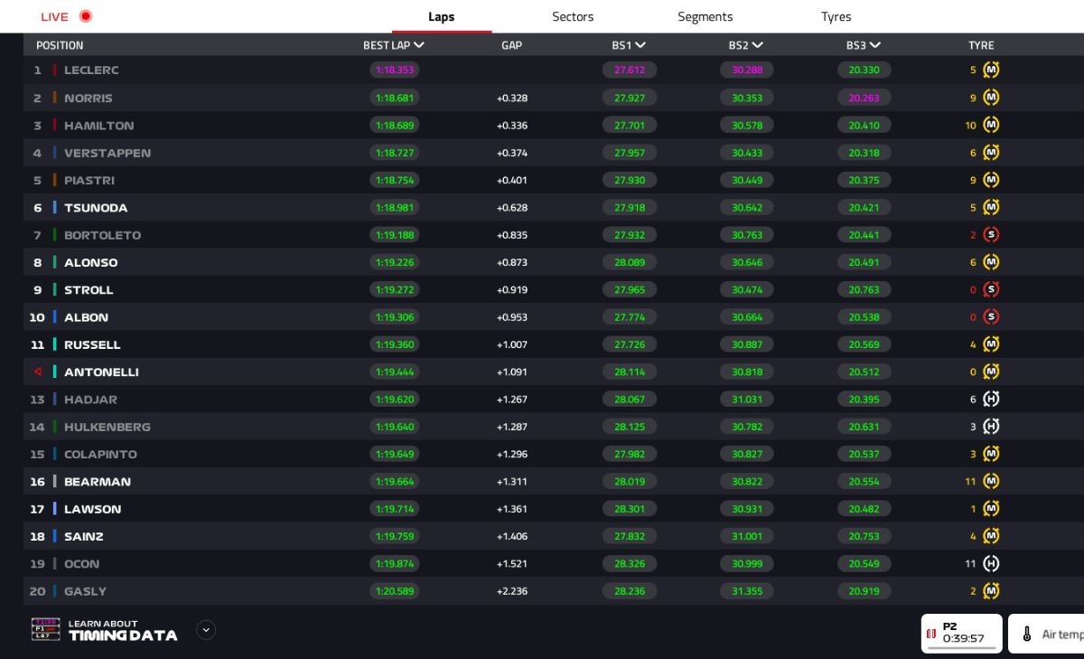The image size is (1084, 659).
Task: Open the BS1 column dropdown
Action: coord(640,45)
